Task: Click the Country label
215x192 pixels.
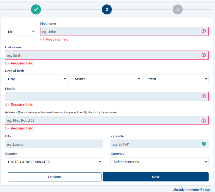Action: click(11, 154)
